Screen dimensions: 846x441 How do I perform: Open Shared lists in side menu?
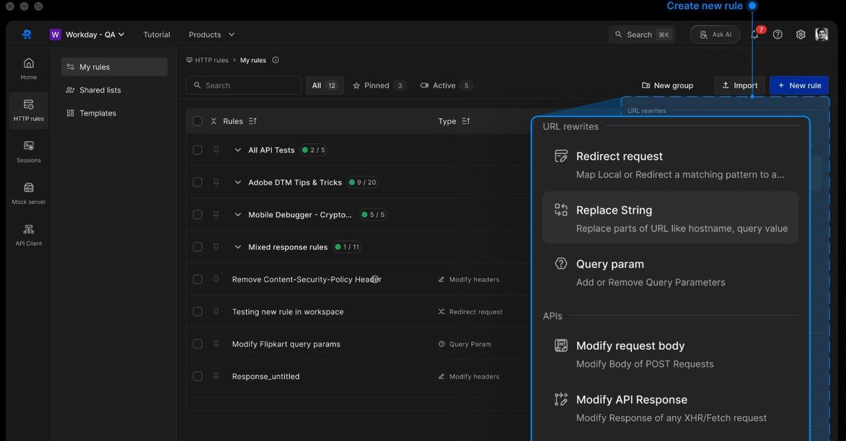[x=100, y=90]
